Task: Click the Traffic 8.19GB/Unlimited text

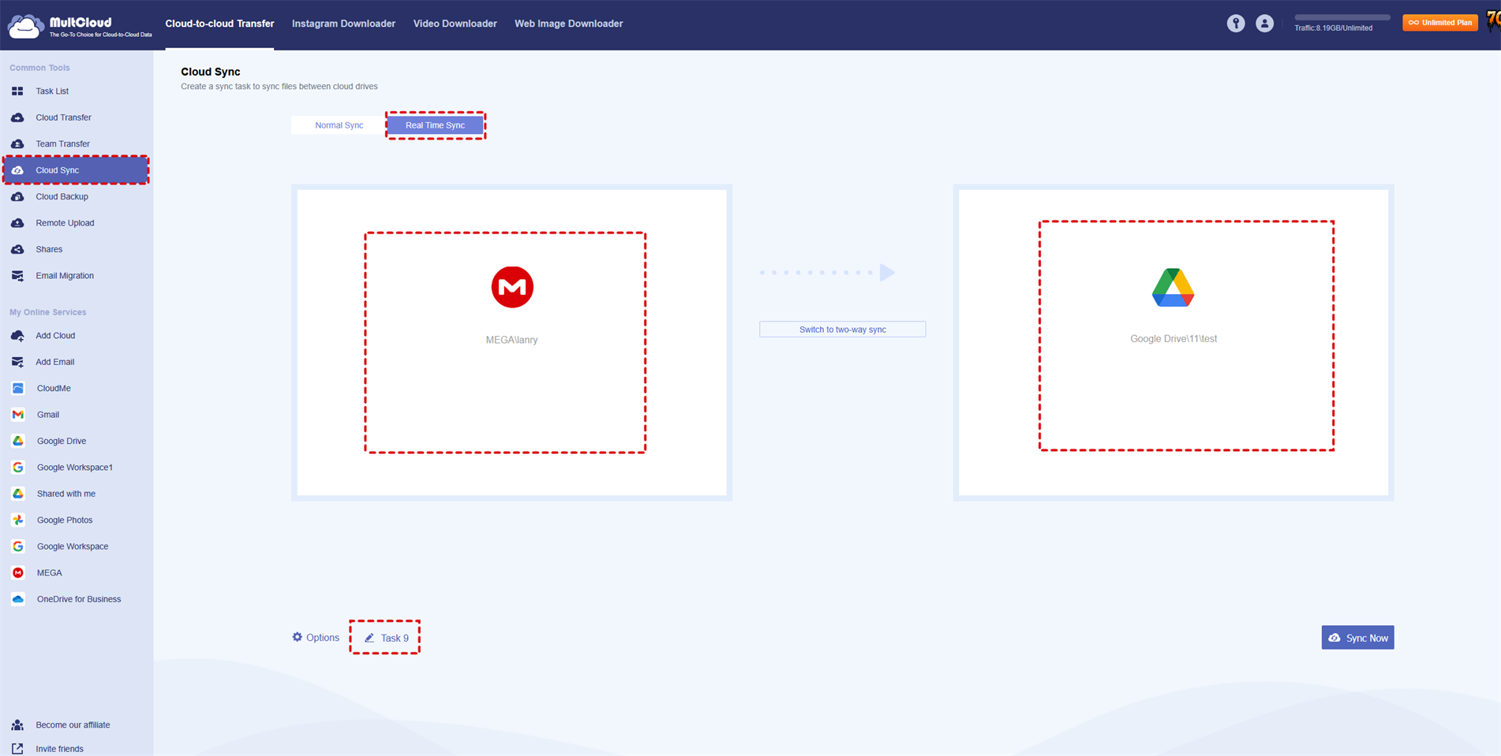Action: pos(1334,28)
